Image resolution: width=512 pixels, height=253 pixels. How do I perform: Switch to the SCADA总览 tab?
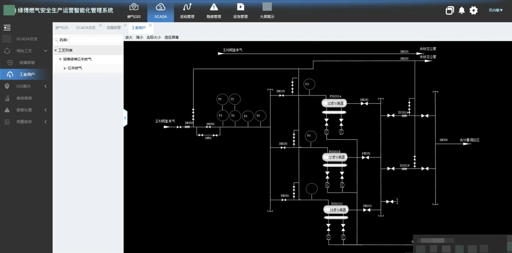85,28
